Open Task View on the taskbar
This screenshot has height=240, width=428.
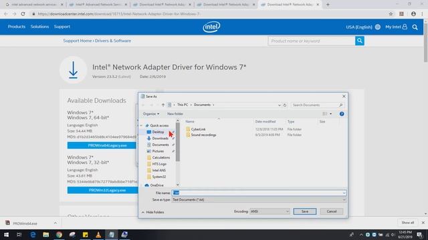coord(19,235)
